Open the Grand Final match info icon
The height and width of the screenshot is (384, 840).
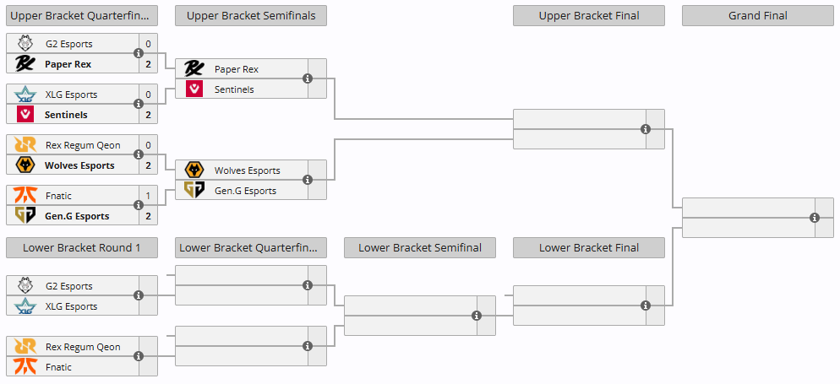815,218
